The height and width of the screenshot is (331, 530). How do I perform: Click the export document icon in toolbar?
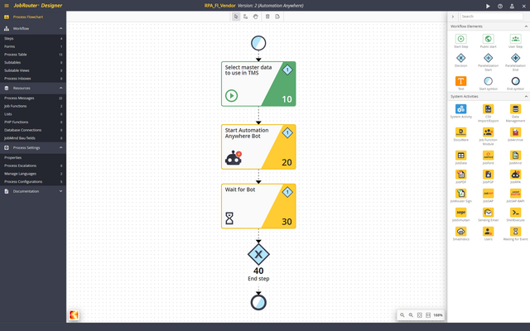[277, 17]
